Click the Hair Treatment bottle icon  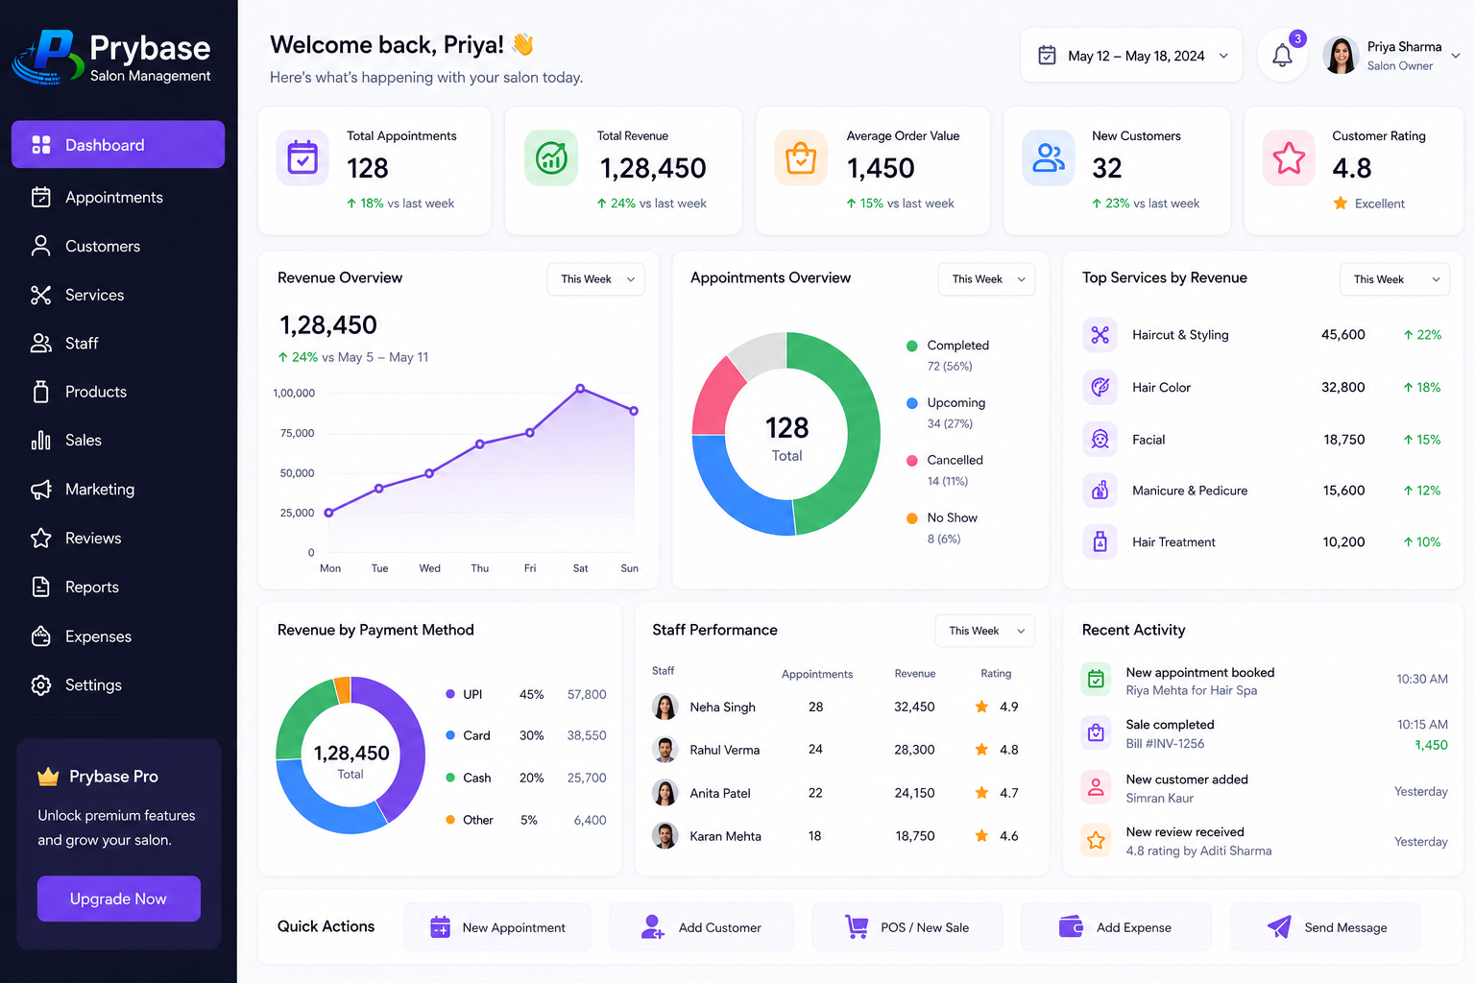point(1100,542)
